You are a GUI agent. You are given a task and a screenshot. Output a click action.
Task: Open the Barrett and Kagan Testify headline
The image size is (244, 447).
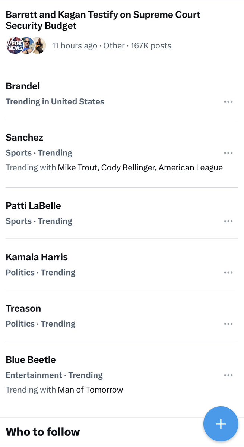[103, 20]
